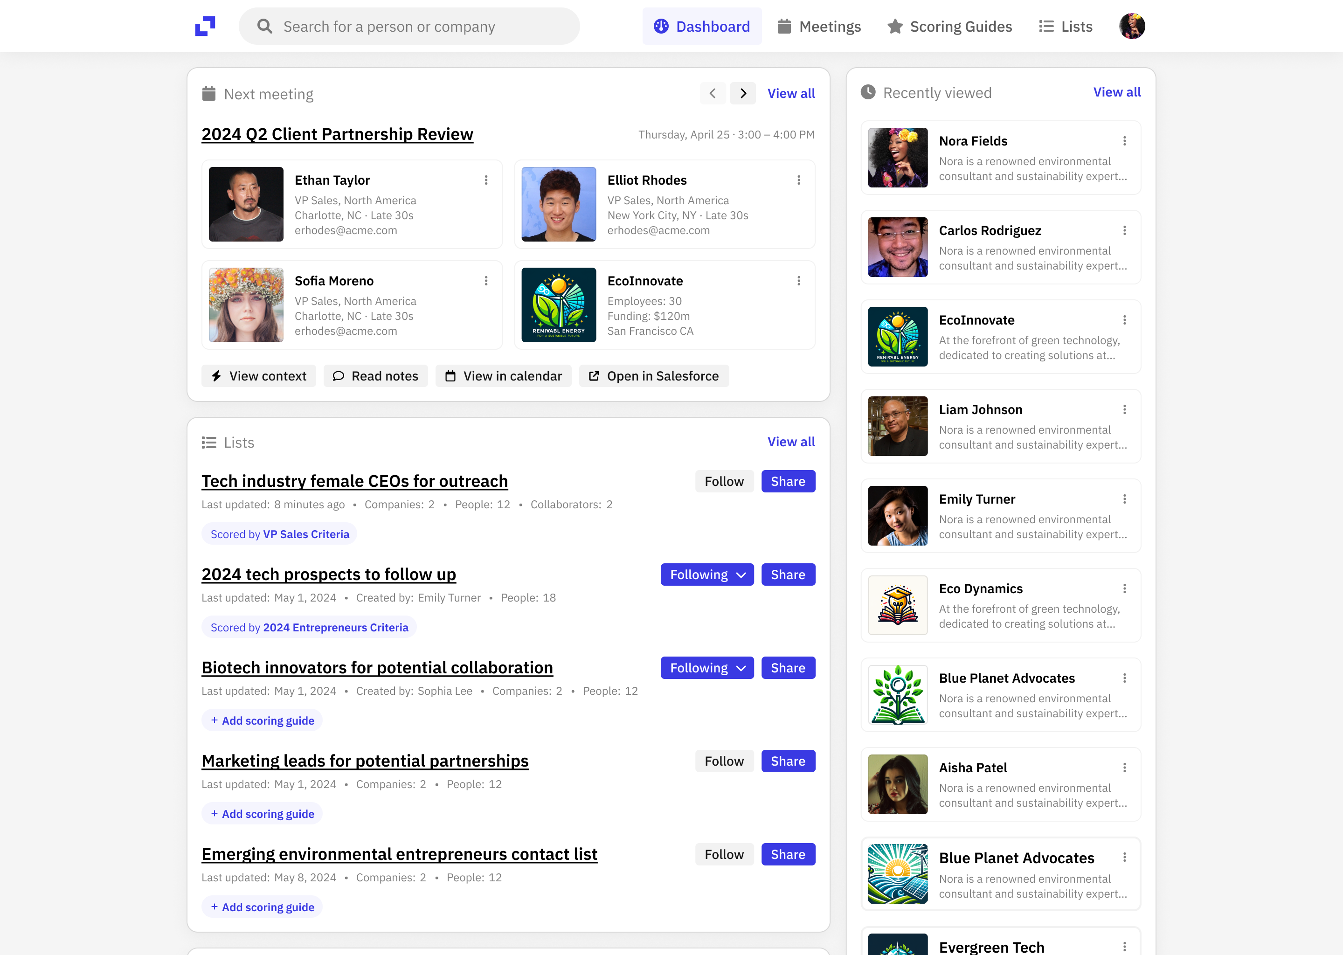Expand Following dropdown for 2024 tech prospects
The width and height of the screenshot is (1343, 955).
click(707, 574)
